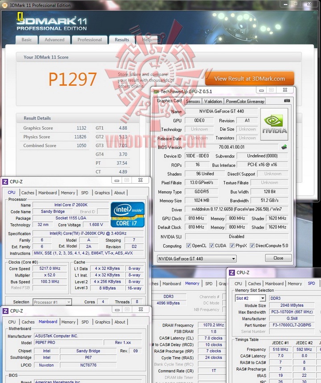Open the Sensors tab in GPU-Z
Screen dimensions: 321x383
point(193,101)
